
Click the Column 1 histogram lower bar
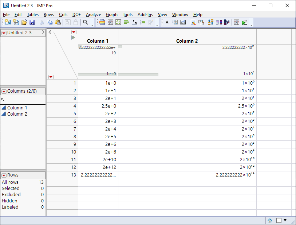(x=97, y=75)
